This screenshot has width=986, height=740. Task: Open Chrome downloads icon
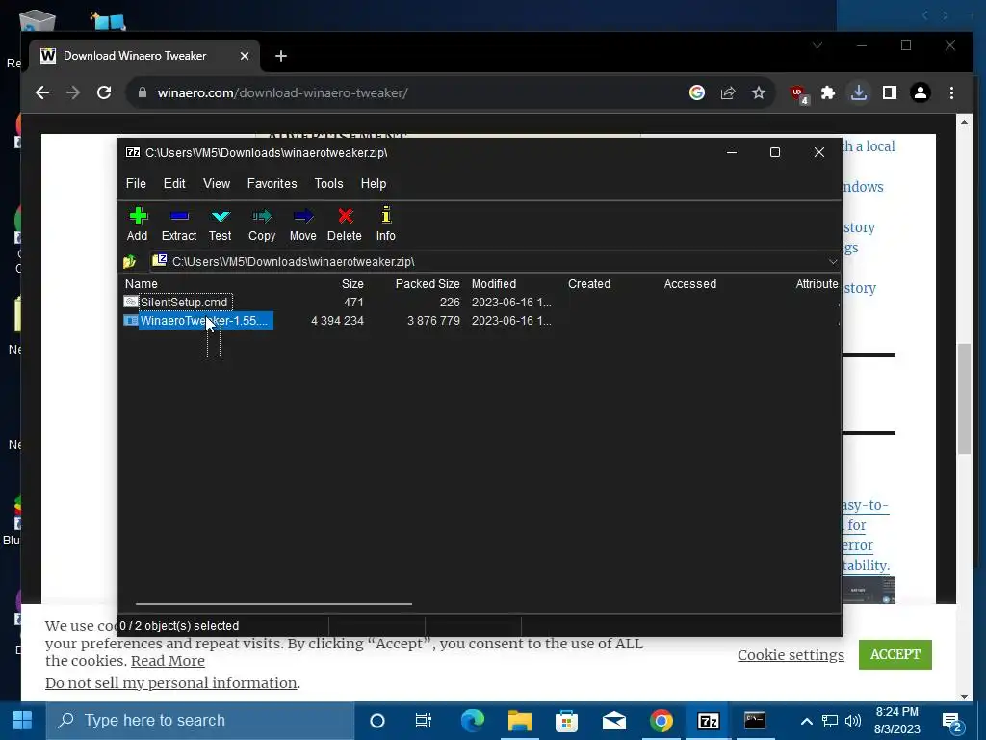(x=858, y=93)
